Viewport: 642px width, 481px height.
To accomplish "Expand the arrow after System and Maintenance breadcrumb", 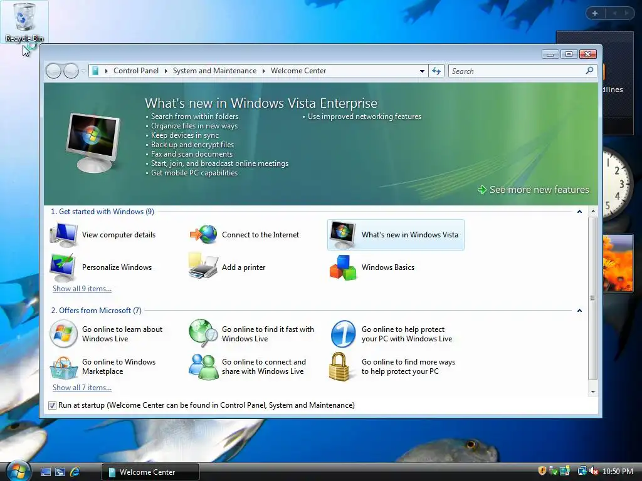I will click(x=264, y=71).
